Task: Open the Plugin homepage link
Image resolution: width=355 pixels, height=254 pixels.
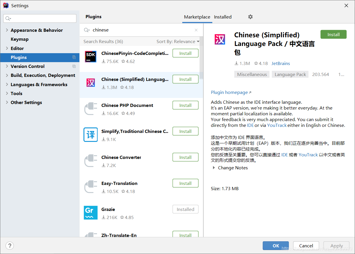Action: tap(231, 92)
